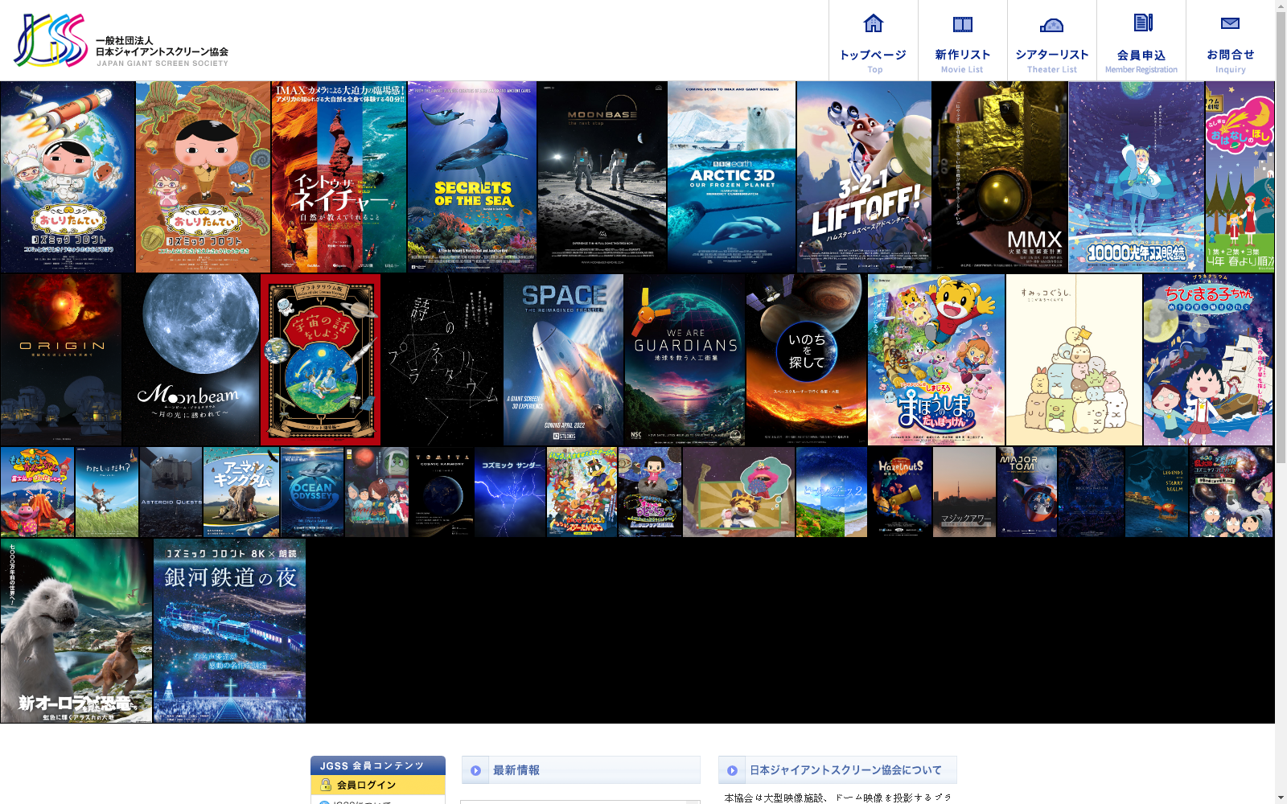Screen dimensions: 1287x804
Task: Open 新作リスト menu item
Action: (963, 40)
